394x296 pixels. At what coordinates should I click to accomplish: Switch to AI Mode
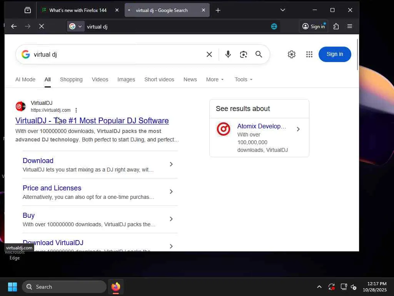coord(25,79)
